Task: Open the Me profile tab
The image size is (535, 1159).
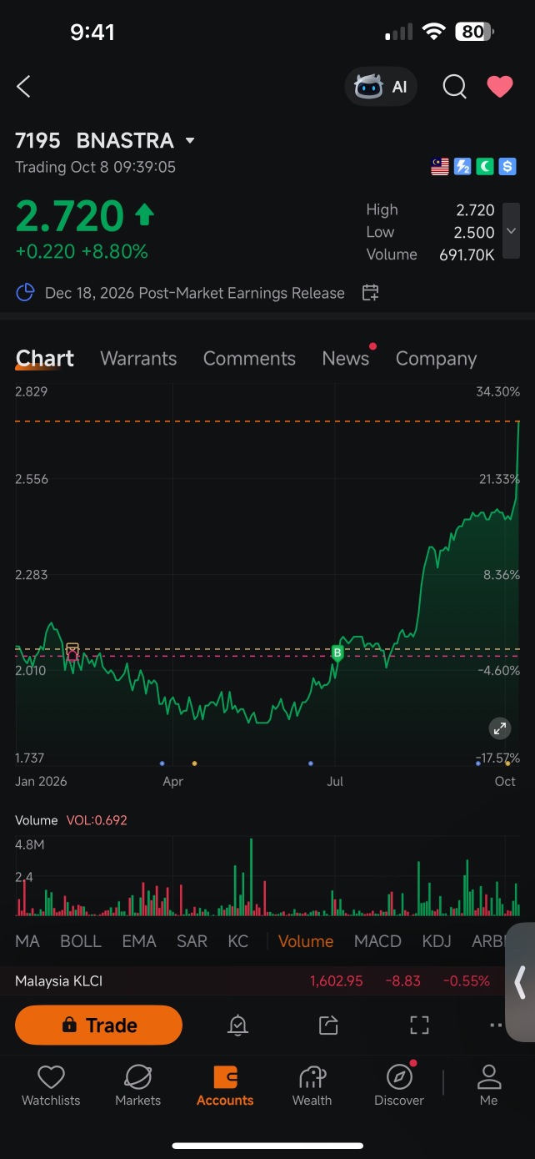Action: tap(489, 1086)
